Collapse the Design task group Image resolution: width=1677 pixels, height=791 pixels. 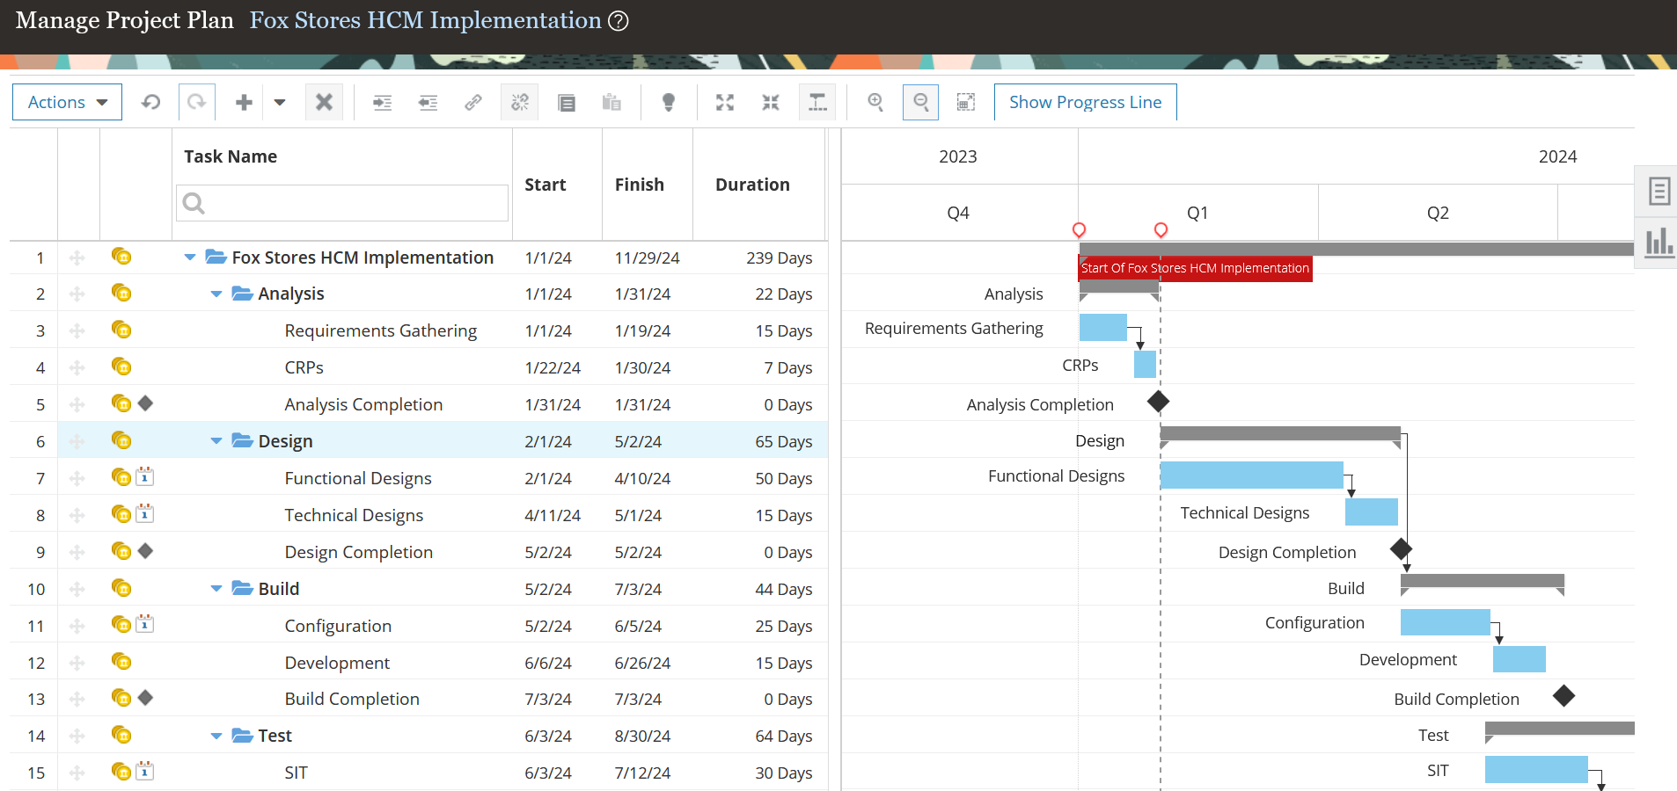[216, 441]
